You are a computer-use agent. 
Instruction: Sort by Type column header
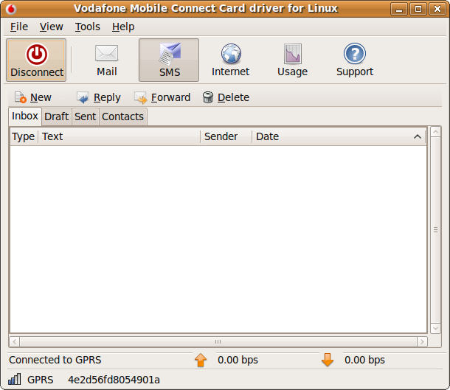pos(24,136)
